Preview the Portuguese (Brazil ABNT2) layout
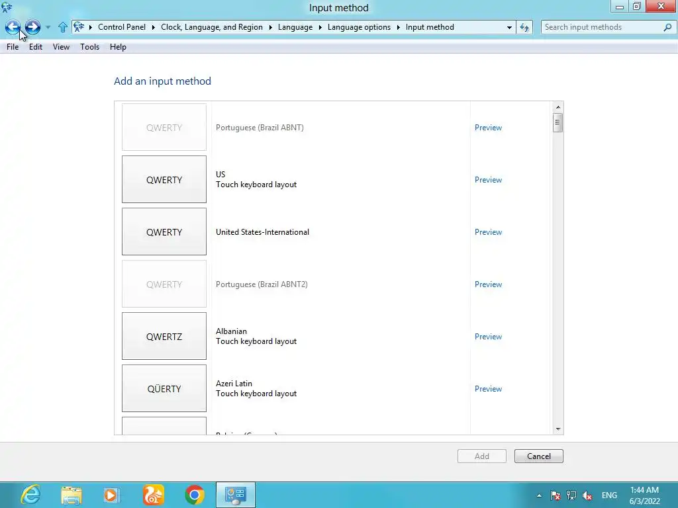The image size is (678, 508). (x=488, y=284)
